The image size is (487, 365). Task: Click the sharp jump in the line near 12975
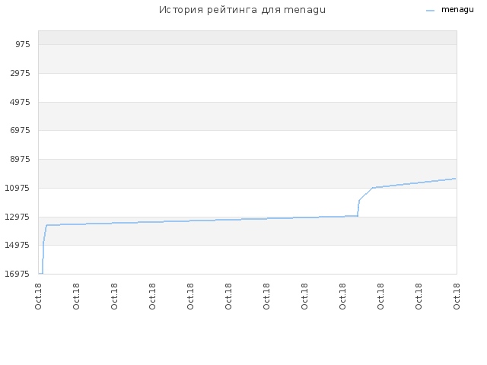coord(358,208)
